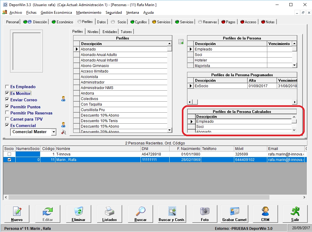This screenshot has height=232, width=312.
Task: Switch to the Cursillos tab
Action: (138, 22)
